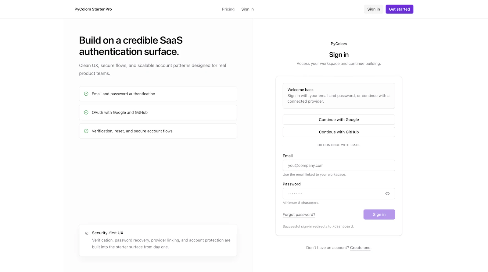
Task: Click the Security-first UX heading
Action: (x=108, y=233)
